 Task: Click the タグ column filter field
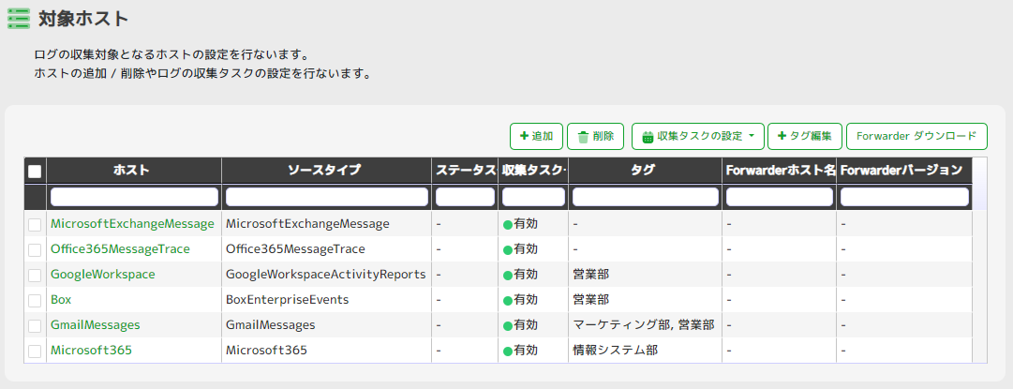[646, 197]
